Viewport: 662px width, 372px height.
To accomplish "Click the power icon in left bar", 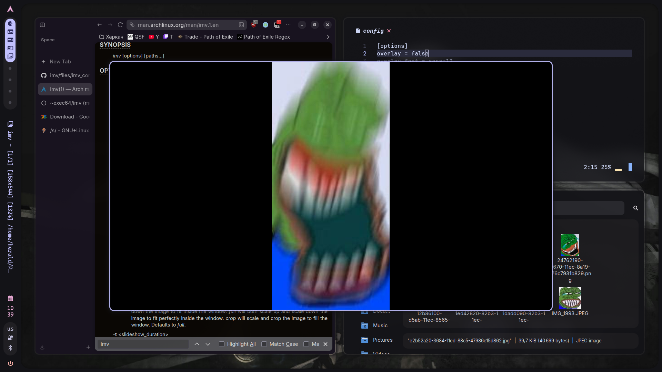I will [x=10, y=363].
